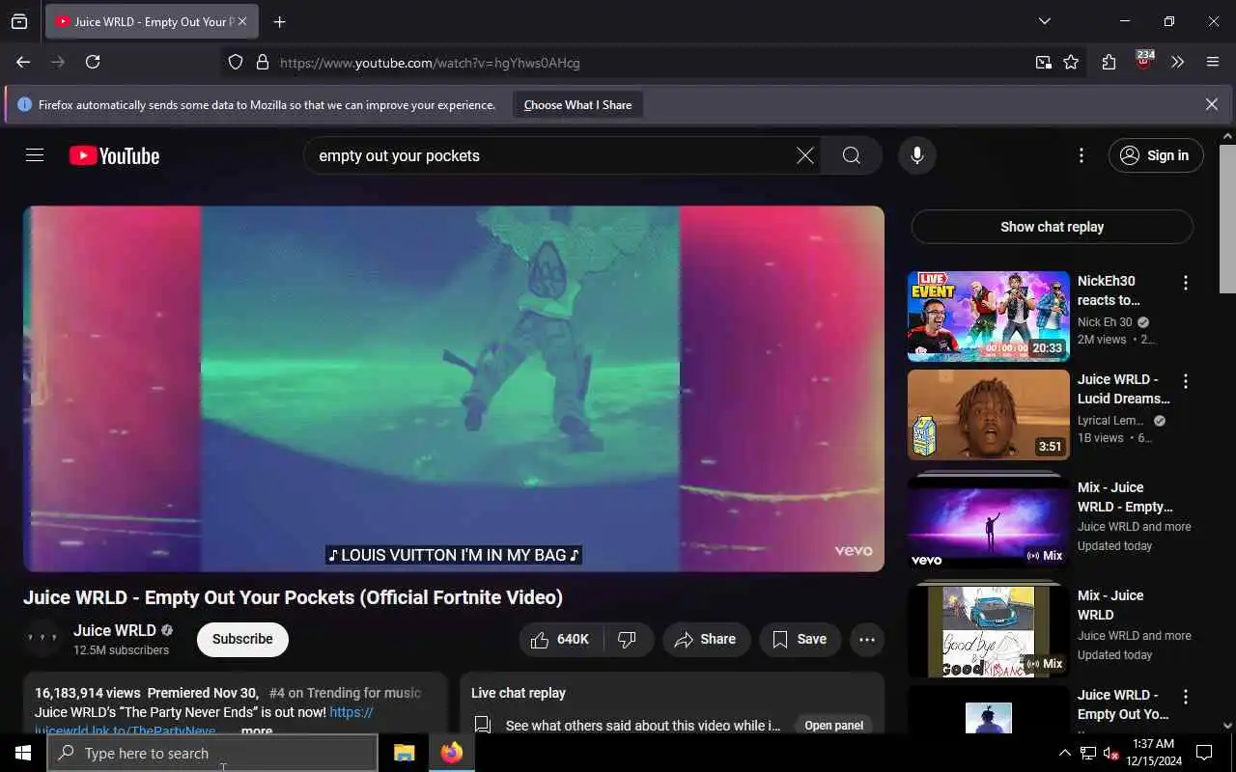Dismiss the Firefox data notification bar
The width and height of the screenshot is (1236, 772).
[x=1211, y=104]
